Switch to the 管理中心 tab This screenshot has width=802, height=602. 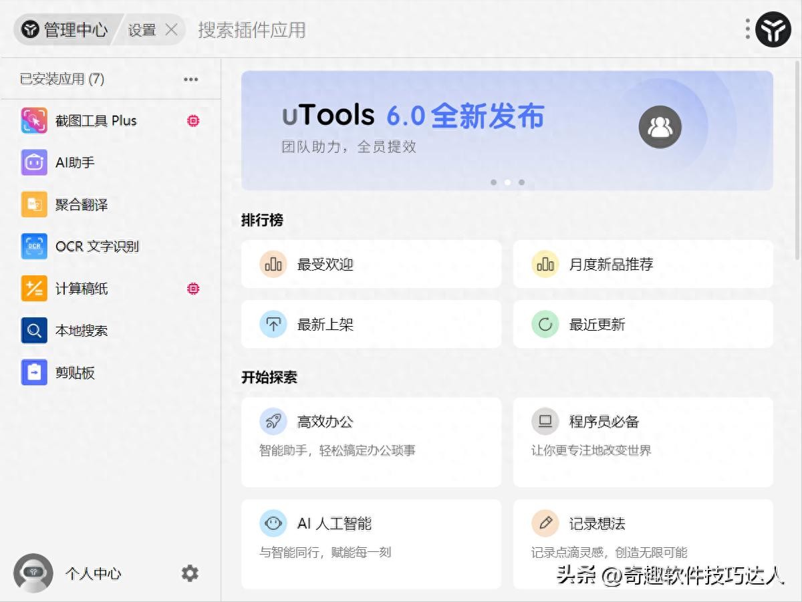pyautogui.click(x=65, y=30)
